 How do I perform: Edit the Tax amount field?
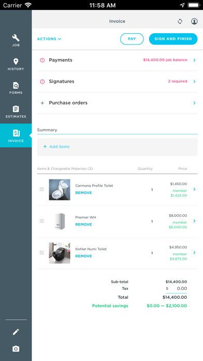(177, 288)
